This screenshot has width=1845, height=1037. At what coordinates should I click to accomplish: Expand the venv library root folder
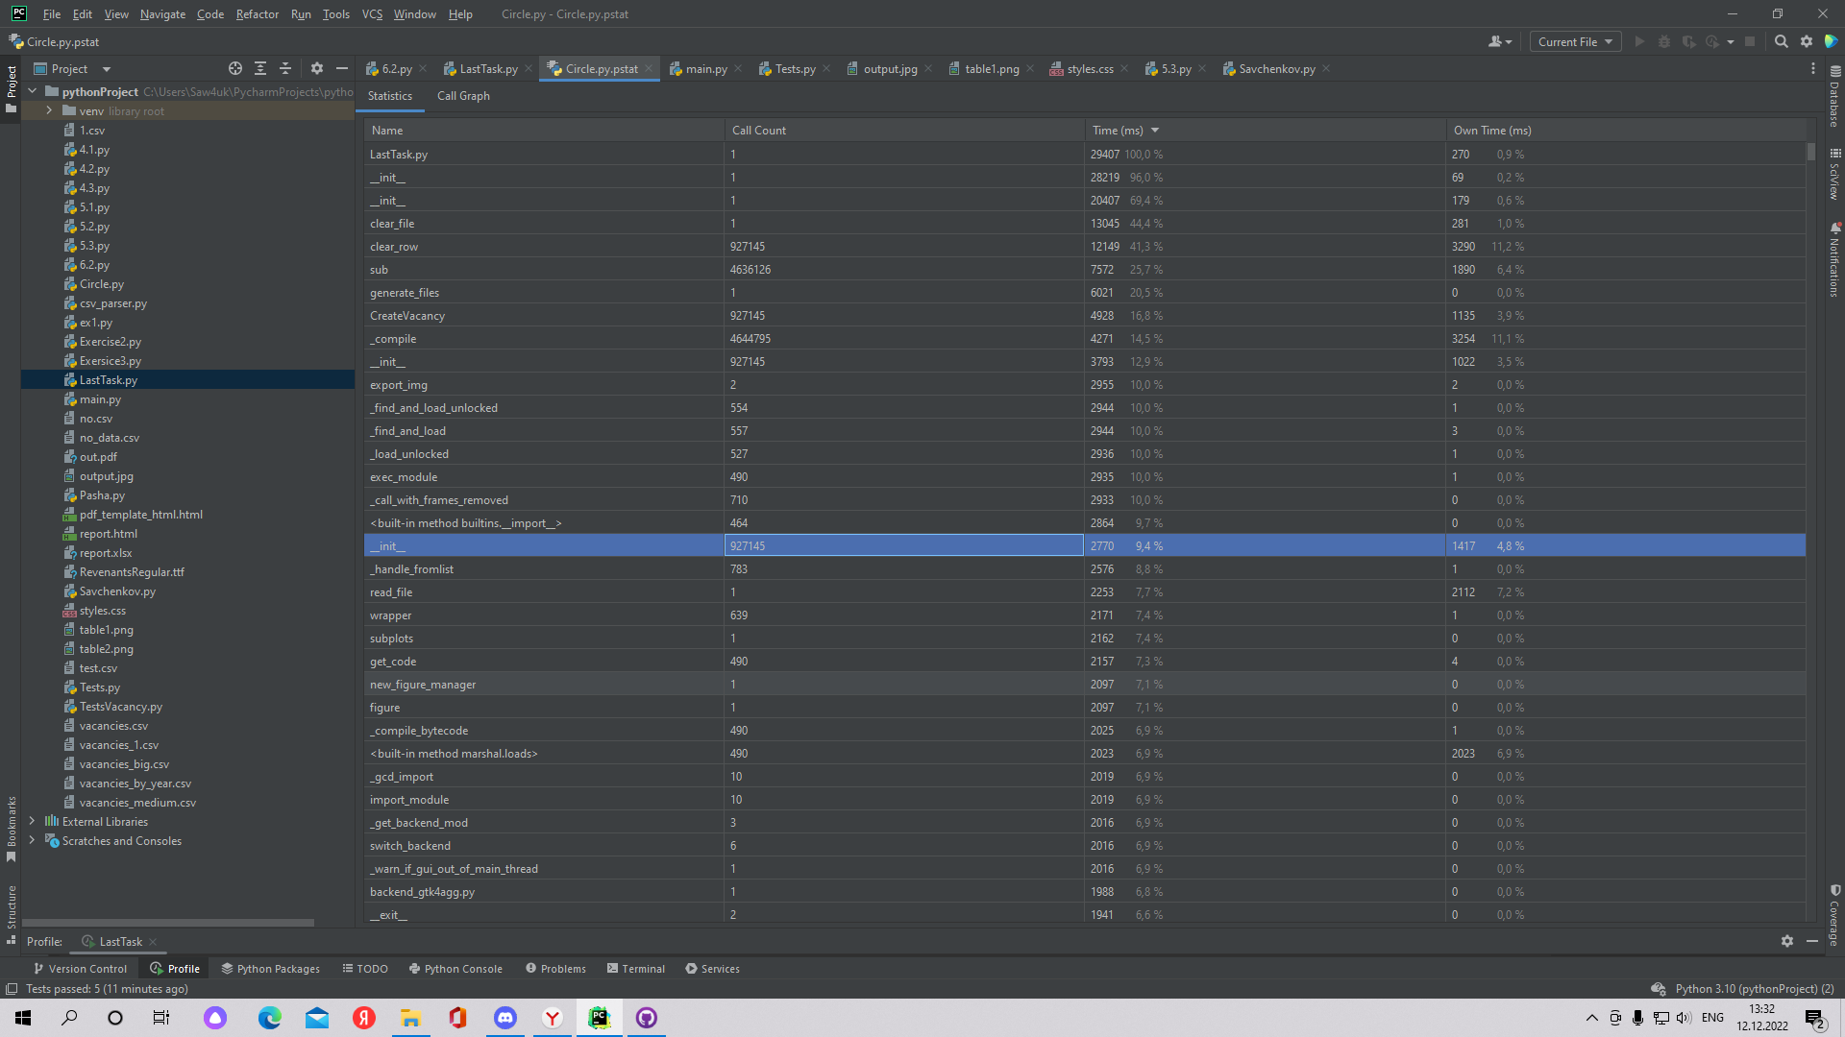click(49, 110)
